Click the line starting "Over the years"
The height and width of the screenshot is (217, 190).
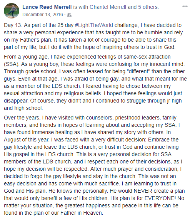click(x=90, y=118)
